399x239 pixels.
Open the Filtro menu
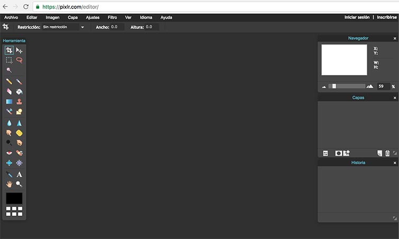pos(112,17)
